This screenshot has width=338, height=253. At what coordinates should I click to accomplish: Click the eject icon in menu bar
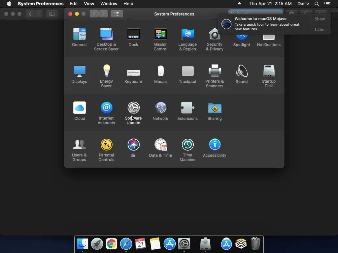pyautogui.click(x=239, y=4)
